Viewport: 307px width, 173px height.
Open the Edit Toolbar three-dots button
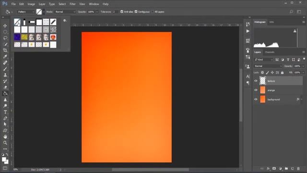tap(5, 149)
